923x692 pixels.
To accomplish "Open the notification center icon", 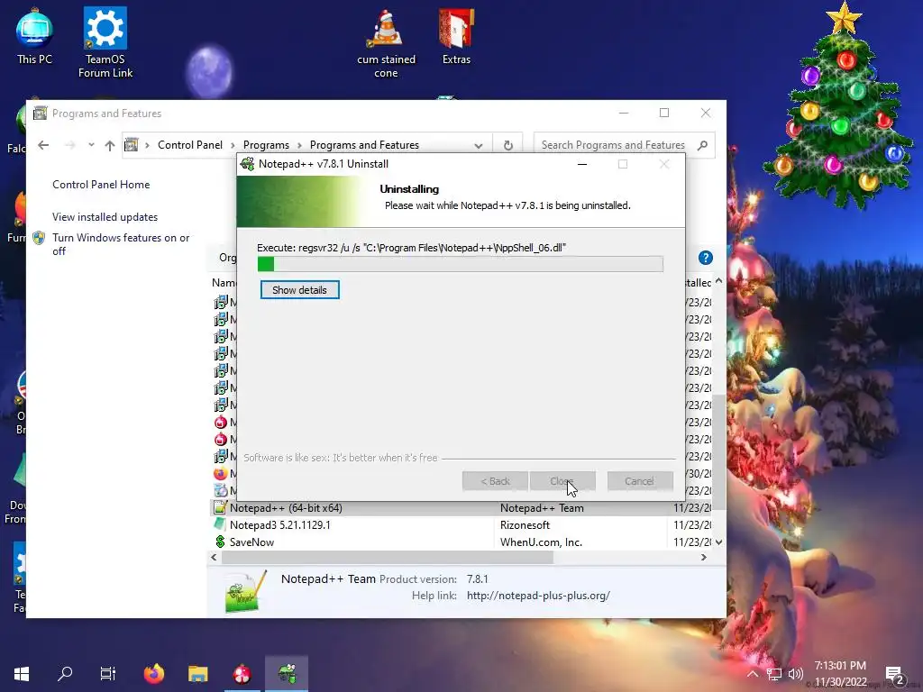I will click(x=894, y=674).
